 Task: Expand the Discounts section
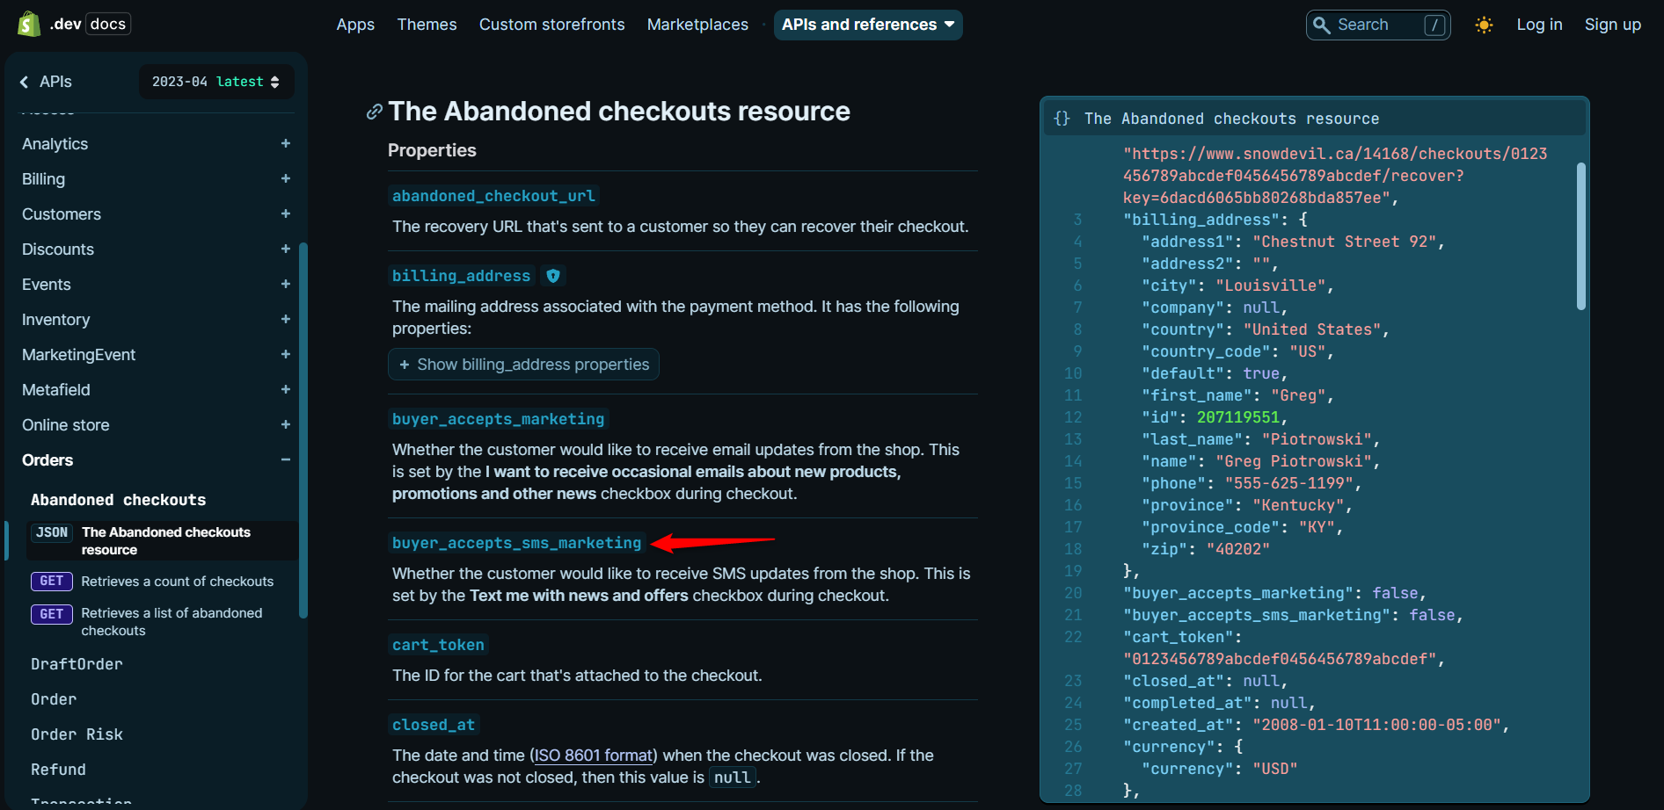pos(286,249)
